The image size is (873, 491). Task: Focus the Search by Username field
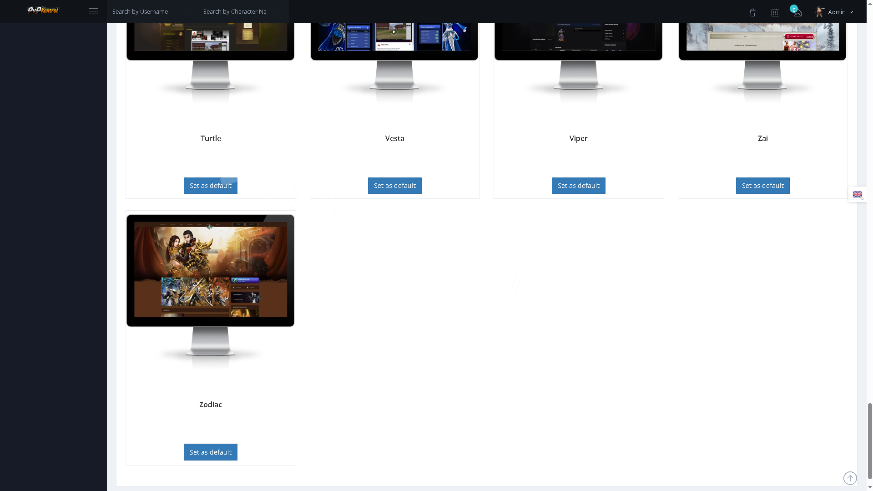click(152, 11)
